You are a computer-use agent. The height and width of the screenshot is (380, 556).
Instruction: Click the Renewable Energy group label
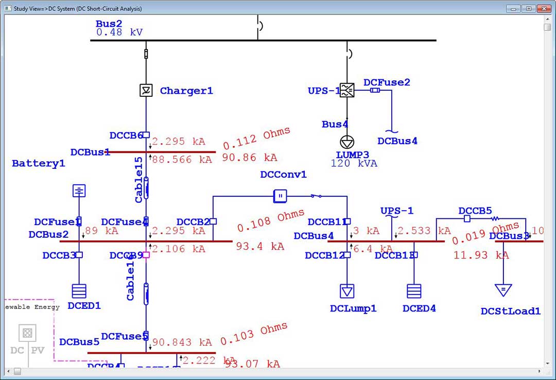[32, 307]
